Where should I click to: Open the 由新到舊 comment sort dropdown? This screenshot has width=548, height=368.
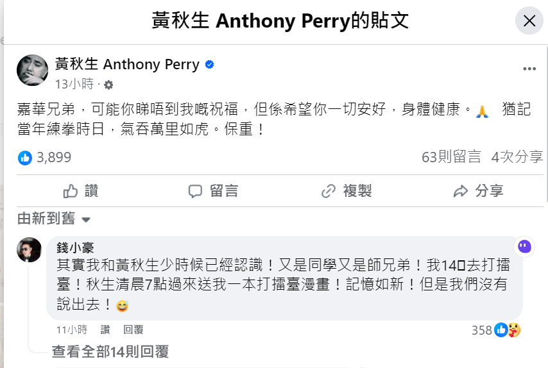54,219
